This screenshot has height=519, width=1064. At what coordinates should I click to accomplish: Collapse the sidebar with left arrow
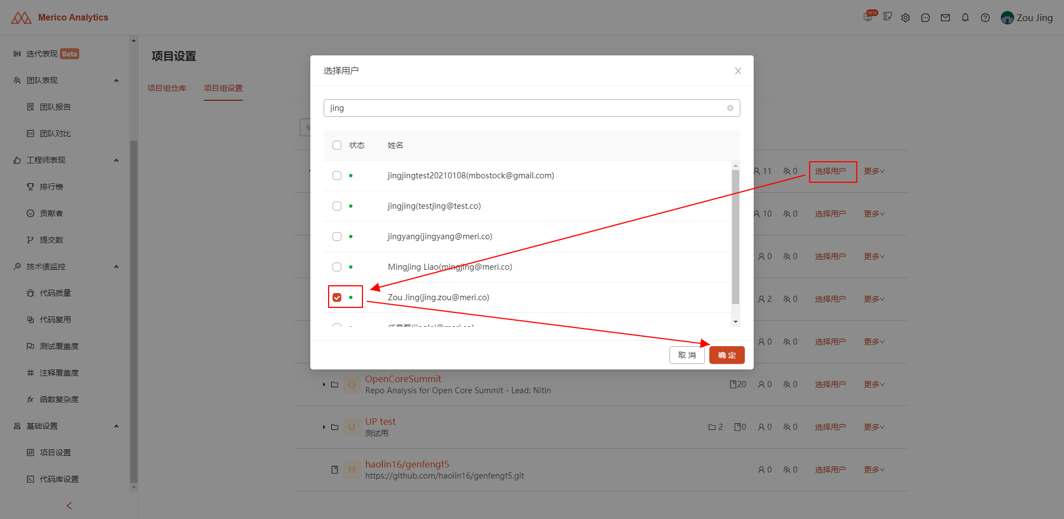pos(69,506)
